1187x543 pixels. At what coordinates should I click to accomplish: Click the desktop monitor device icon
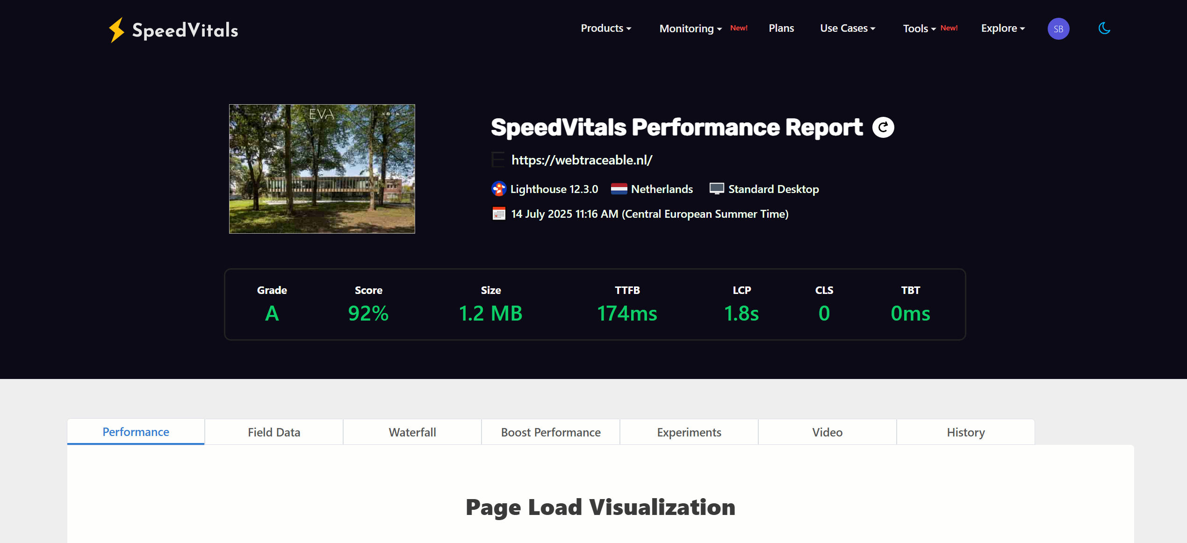[x=717, y=188]
